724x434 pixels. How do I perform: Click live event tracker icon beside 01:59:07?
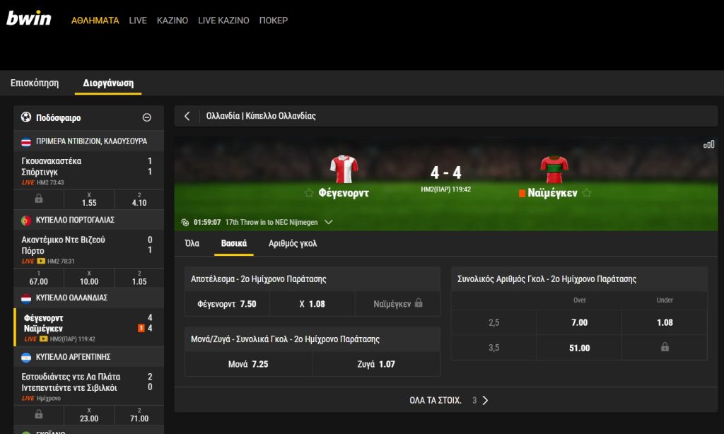(x=185, y=223)
